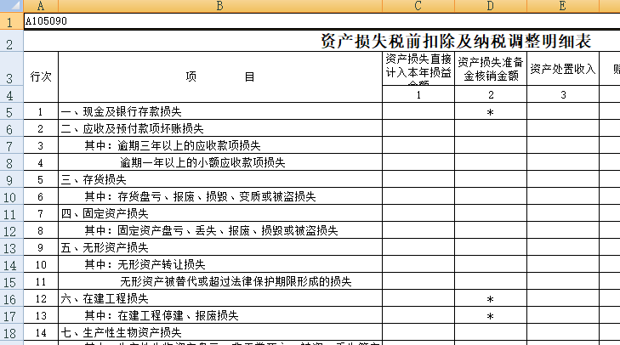
Task: Select row 3 header
Action: pos(11,69)
